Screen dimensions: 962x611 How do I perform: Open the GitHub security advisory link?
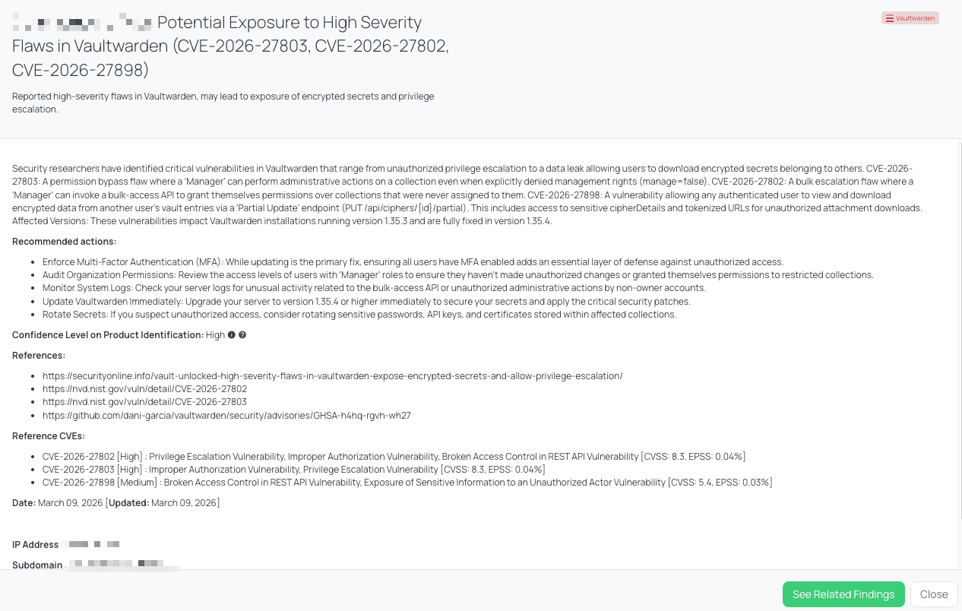(x=226, y=416)
